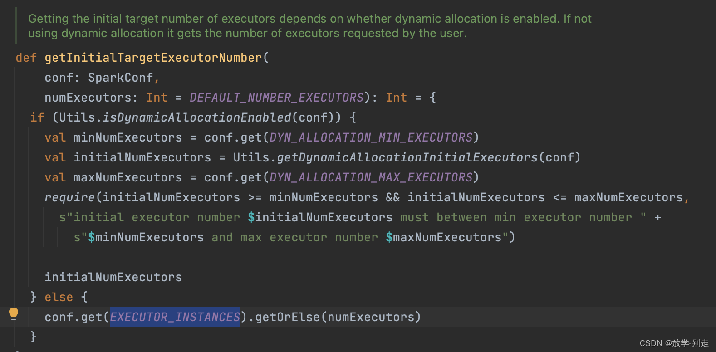Click the else keyword

[x=59, y=297]
